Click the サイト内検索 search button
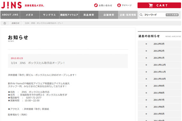 (172, 15)
